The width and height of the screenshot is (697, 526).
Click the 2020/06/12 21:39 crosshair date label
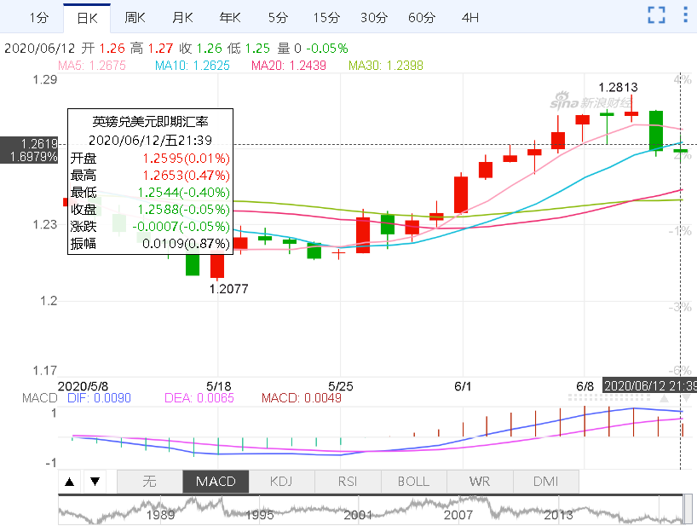649,385
